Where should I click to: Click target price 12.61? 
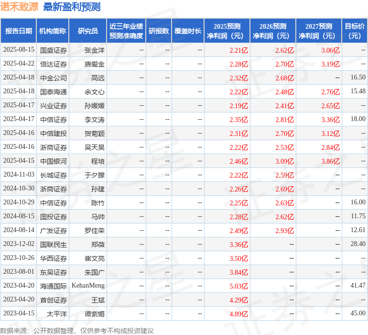pyautogui.click(x=358, y=230)
